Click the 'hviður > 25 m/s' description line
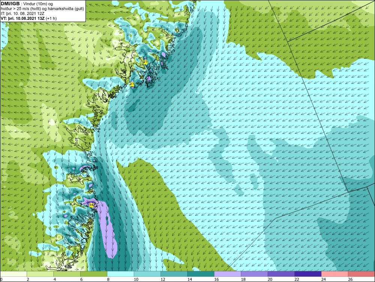The width and height of the screenshot is (375, 282). pos(42,9)
